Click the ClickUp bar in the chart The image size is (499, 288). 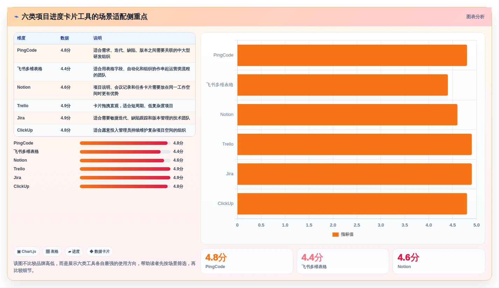(352, 204)
